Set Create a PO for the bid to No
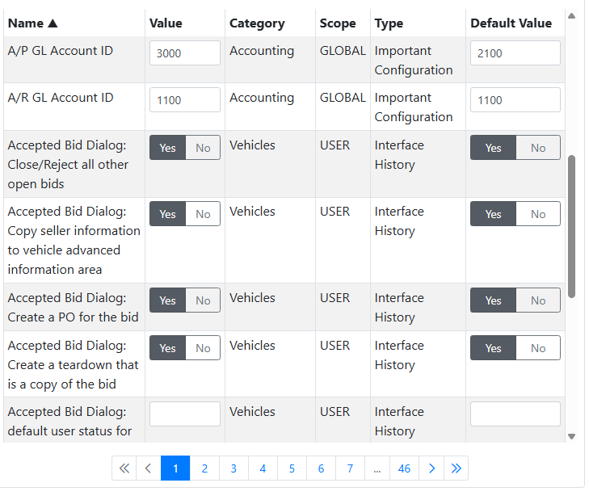This screenshot has width=589, height=504. [203, 300]
